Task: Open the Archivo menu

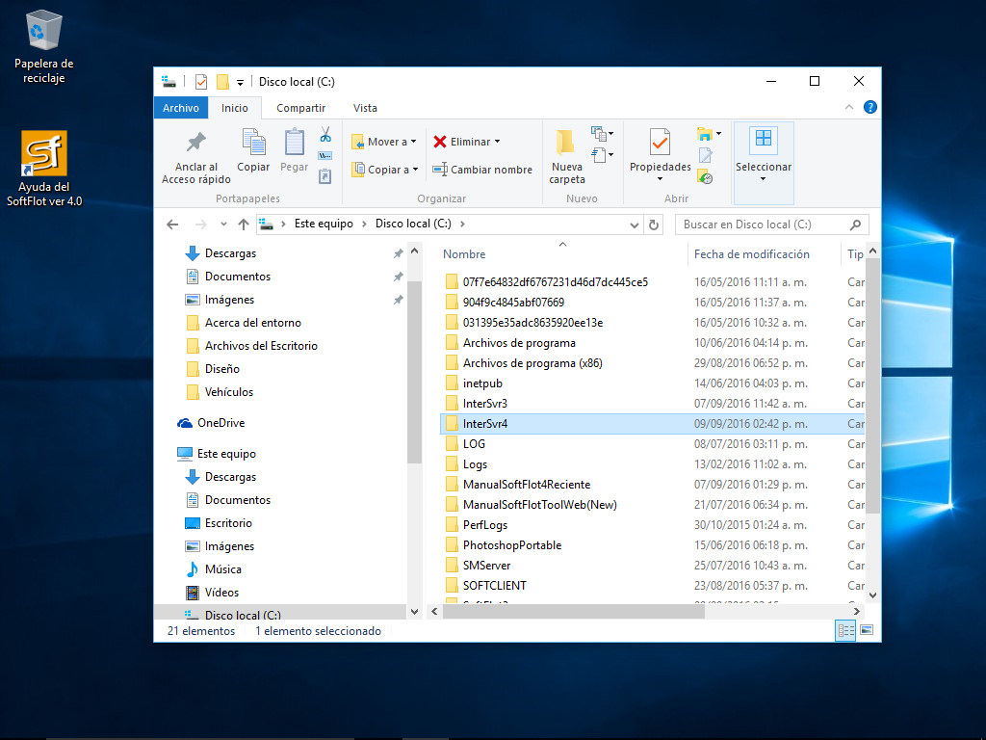Action: click(180, 108)
